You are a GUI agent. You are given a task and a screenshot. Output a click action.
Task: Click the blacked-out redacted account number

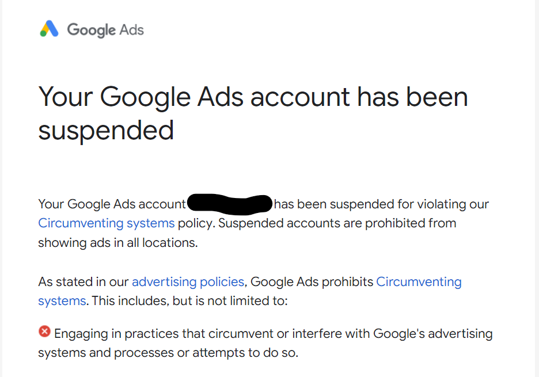229,204
